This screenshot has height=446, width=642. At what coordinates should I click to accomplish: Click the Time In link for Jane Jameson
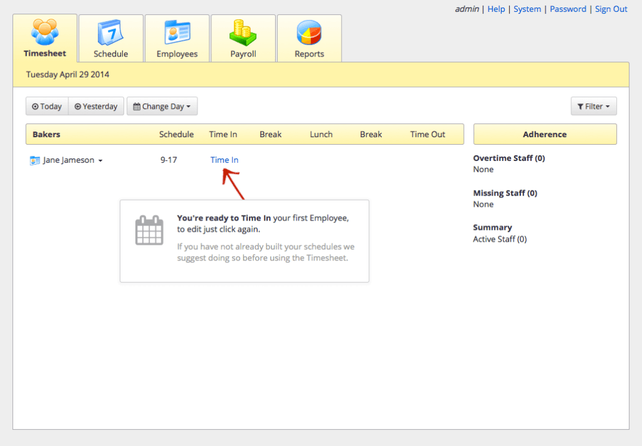click(224, 160)
